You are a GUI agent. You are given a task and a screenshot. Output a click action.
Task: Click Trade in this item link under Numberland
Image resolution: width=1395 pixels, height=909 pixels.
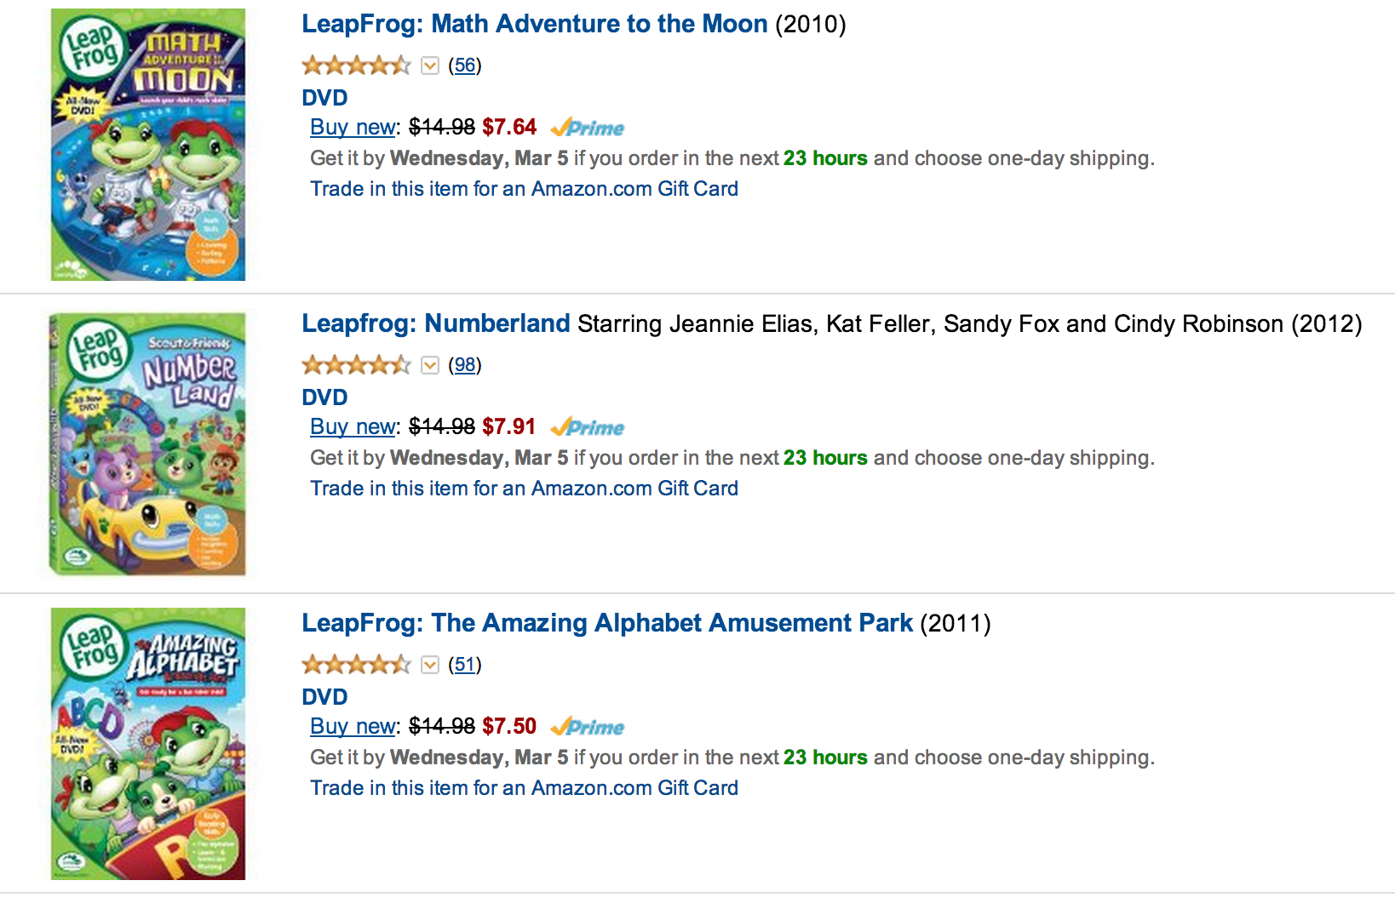(524, 489)
